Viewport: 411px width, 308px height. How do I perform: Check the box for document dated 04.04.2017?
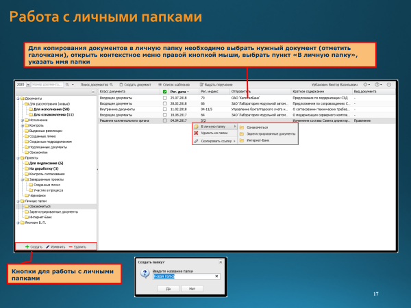coord(164,120)
